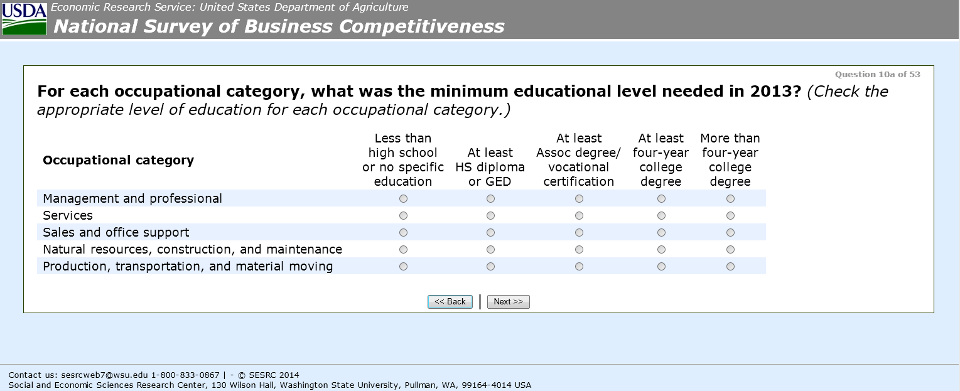Click the Management and professional row label
This screenshot has width=960, height=391.
tap(132, 199)
